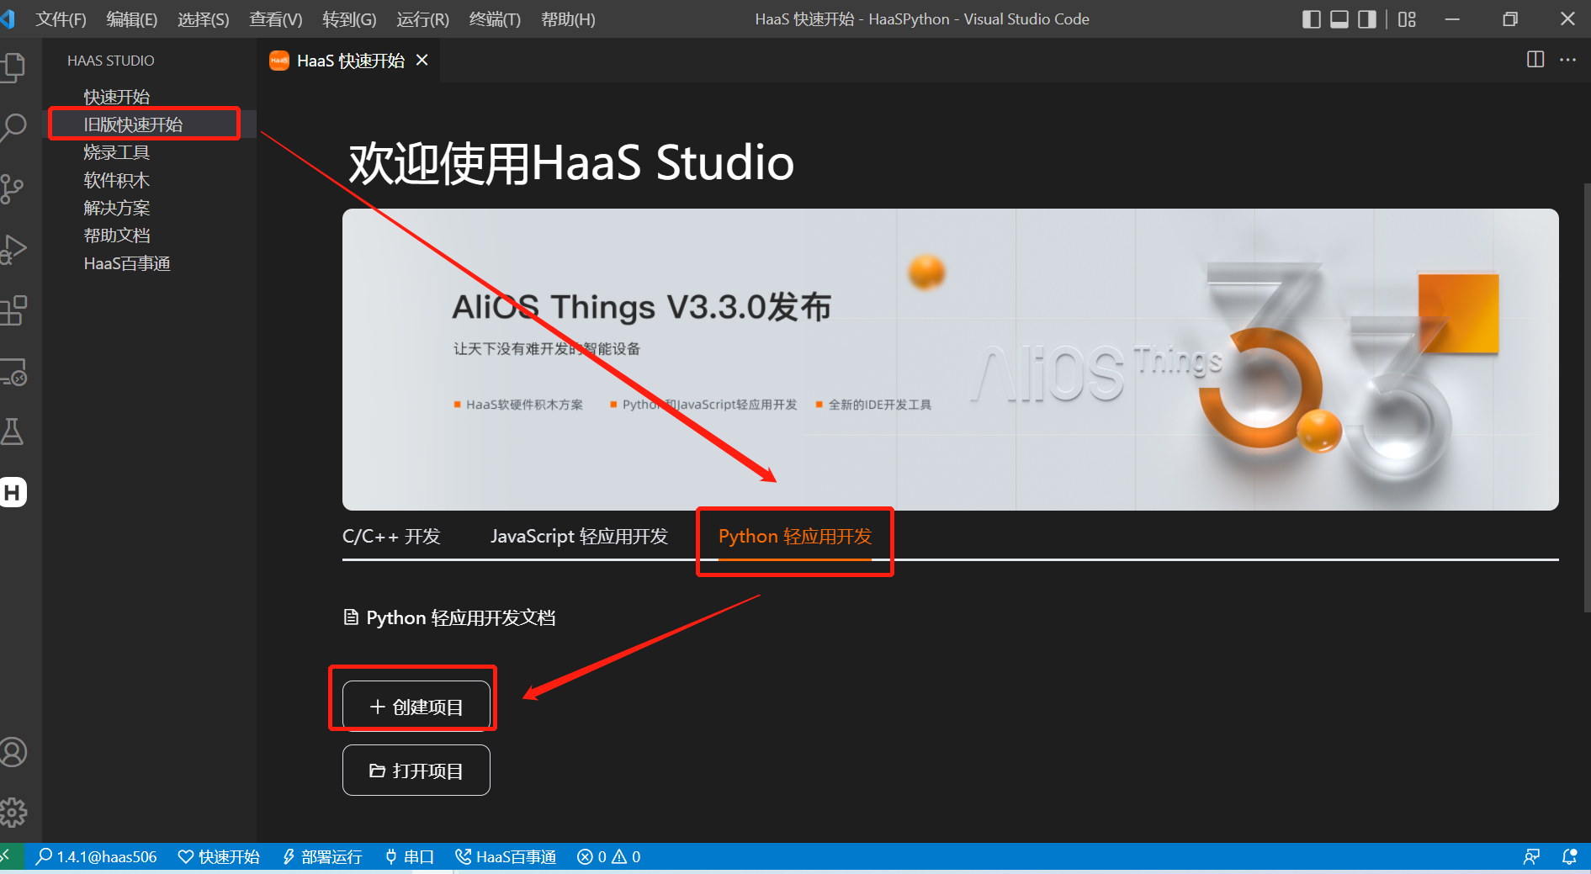
Task: Toggle the bottom panel layout icon
Action: click(x=1339, y=19)
